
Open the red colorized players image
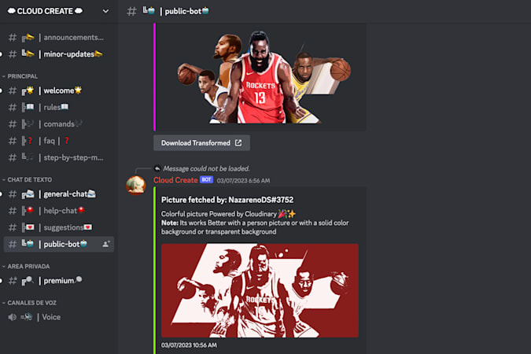click(260, 290)
